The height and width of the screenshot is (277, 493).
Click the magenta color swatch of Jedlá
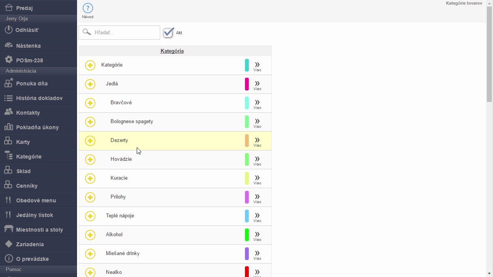tap(247, 84)
